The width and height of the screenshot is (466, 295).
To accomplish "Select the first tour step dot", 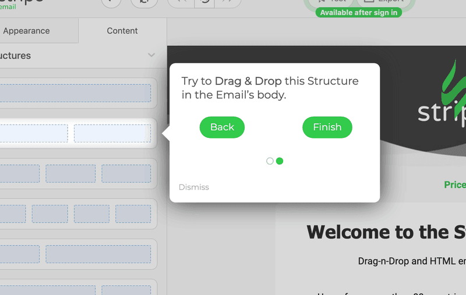I will tap(270, 161).
